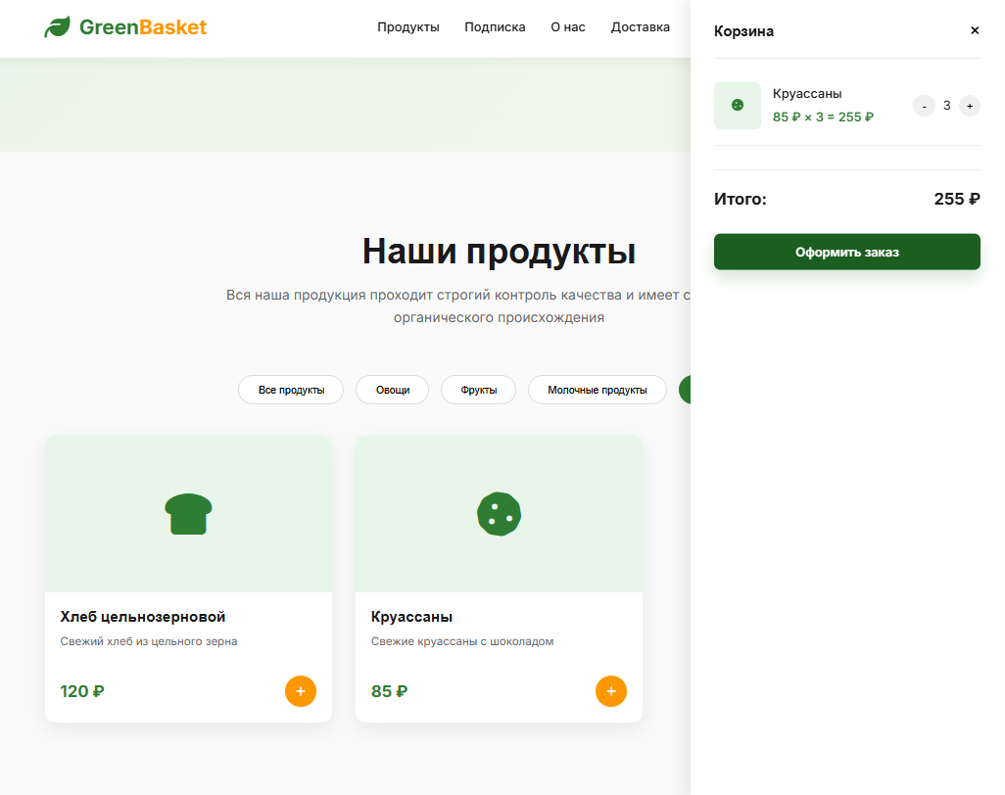The height and width of the screenshot is (795, 1005).
Task: Increase the Круассаны quantity with the plus button
Action: [970, 106]
